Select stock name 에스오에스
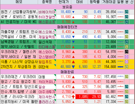135x104 pixels. click(47, 32)
